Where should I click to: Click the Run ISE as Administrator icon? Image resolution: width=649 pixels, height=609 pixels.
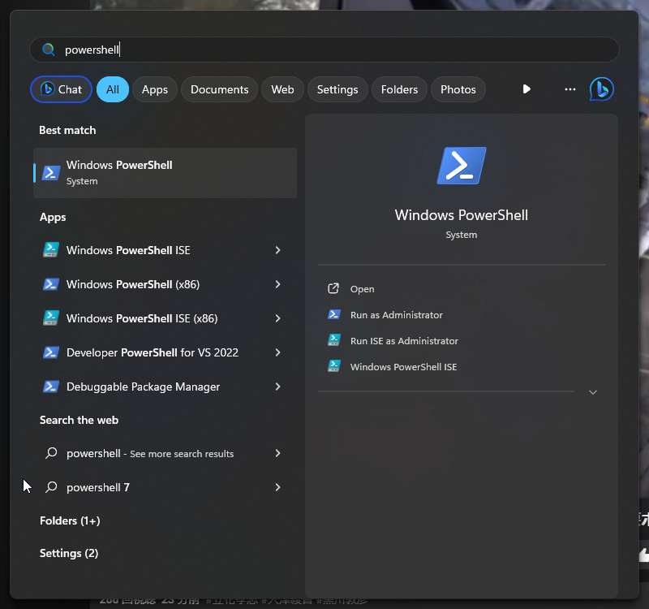(x=334, y=340)
